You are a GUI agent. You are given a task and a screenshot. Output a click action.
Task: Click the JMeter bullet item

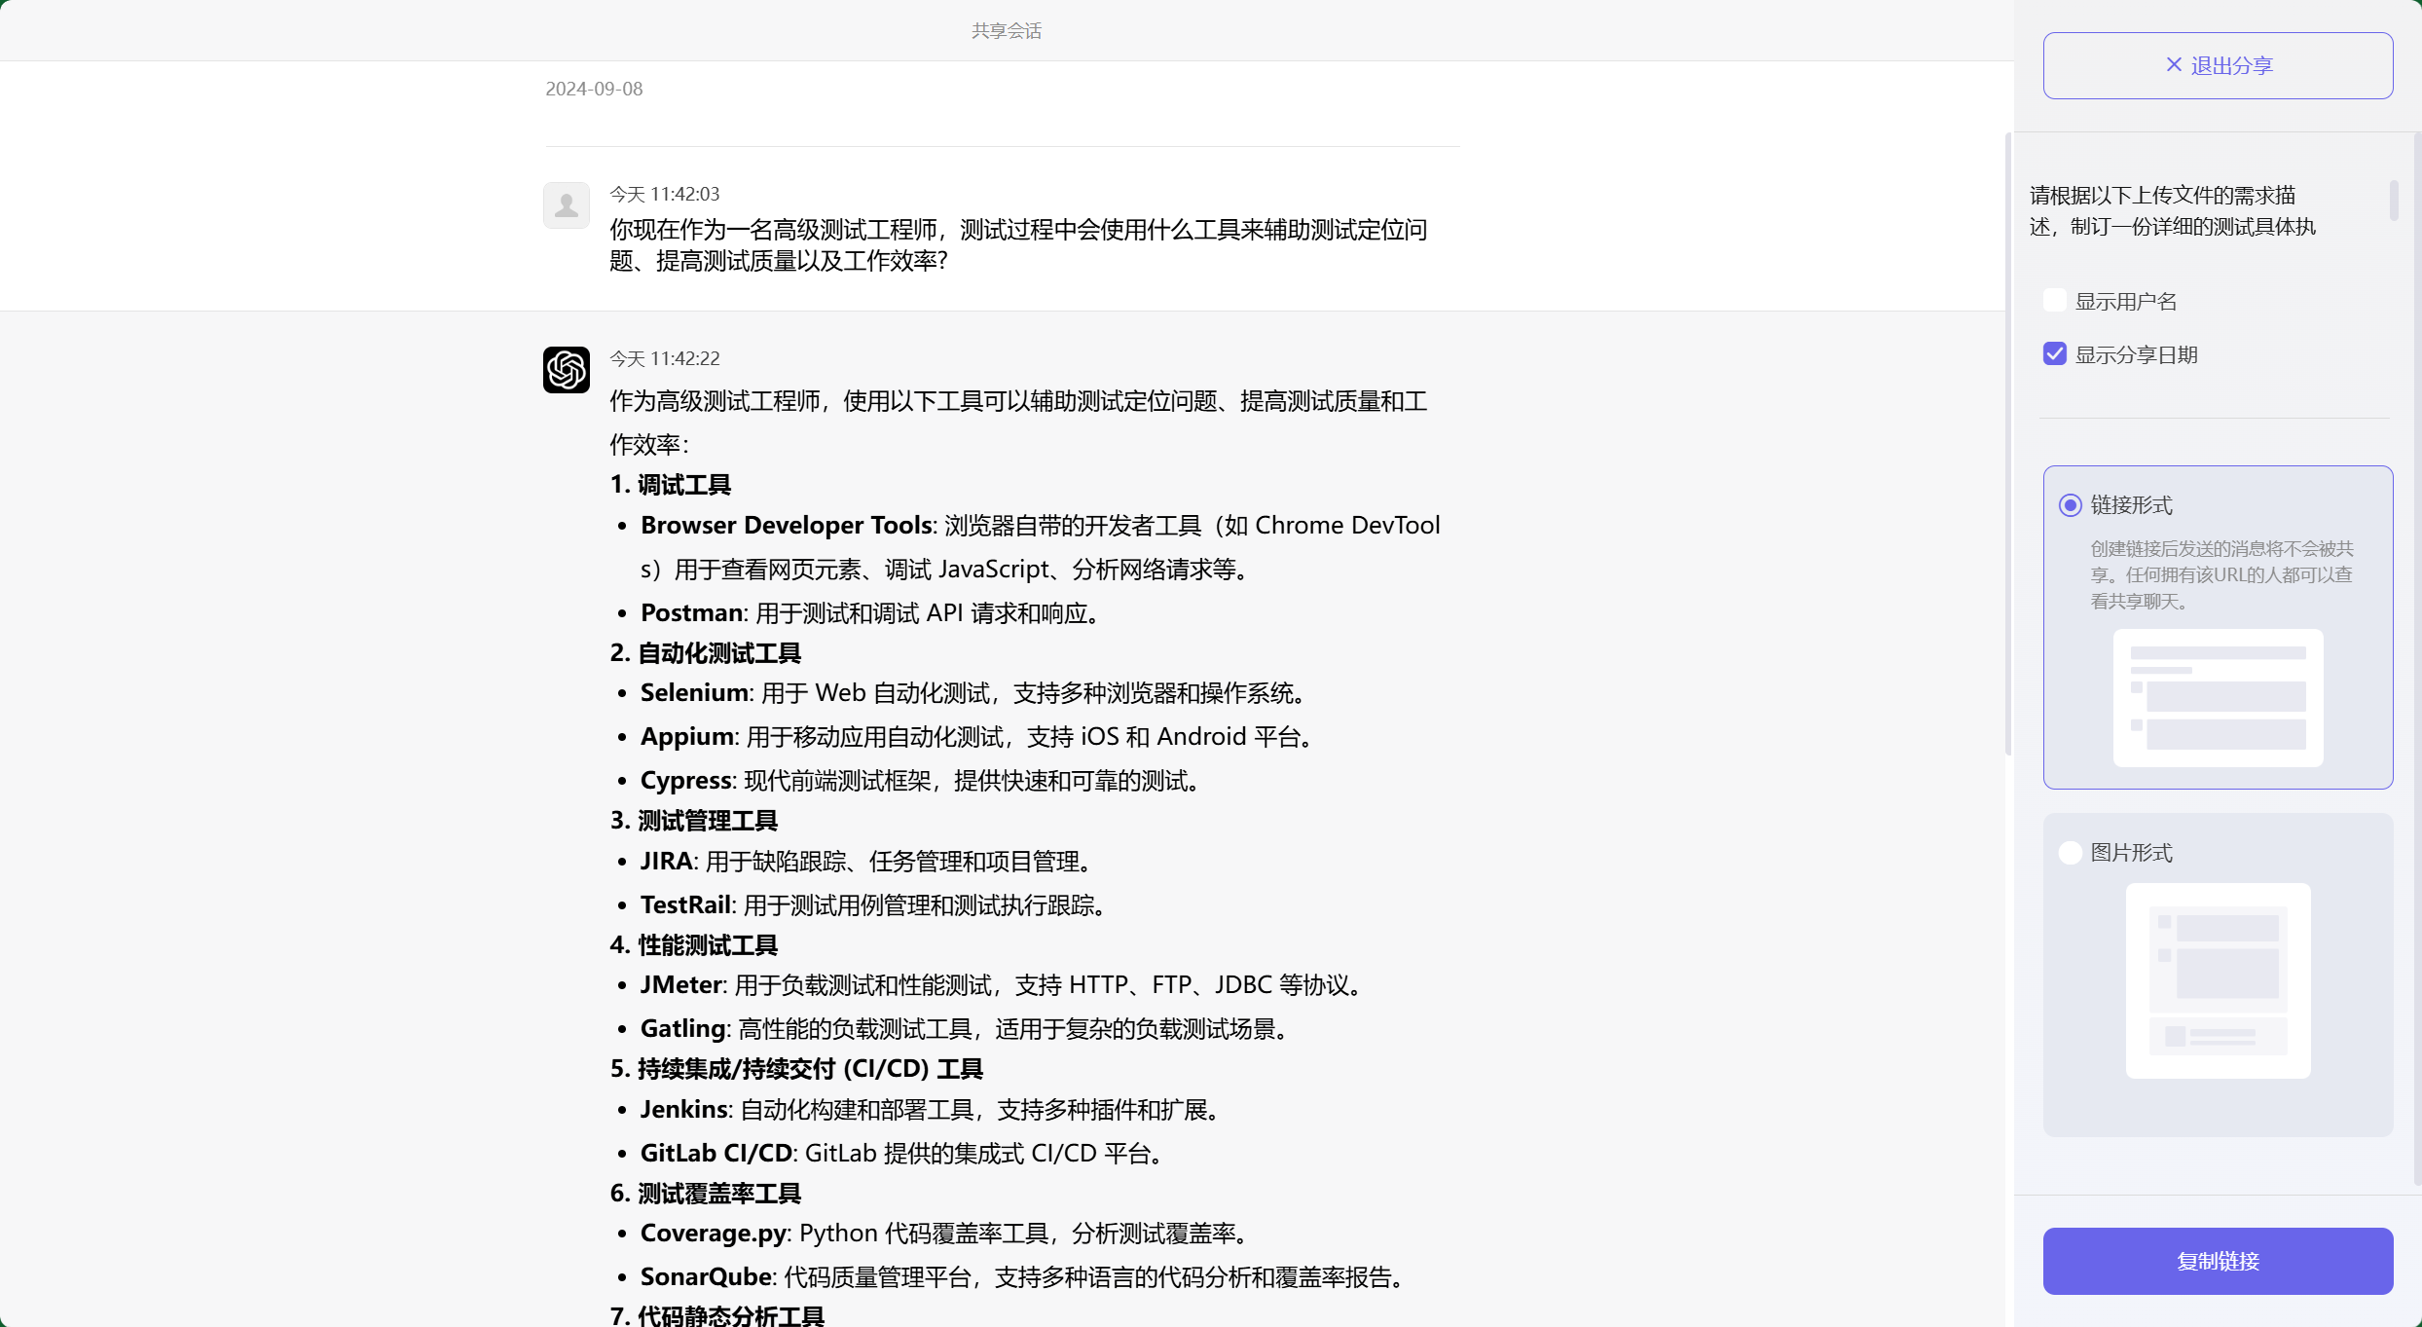[1005, 984]
